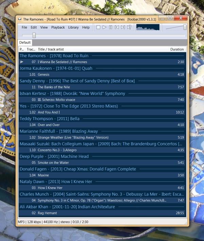Select Ali Akbar Khan Indian Architecture header
This screenshot has width=204, height=241.
click(102, 207)
